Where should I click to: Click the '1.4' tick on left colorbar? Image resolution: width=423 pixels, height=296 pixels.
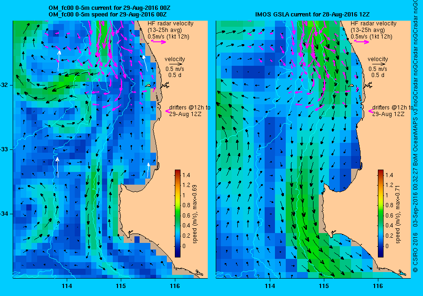186,175
